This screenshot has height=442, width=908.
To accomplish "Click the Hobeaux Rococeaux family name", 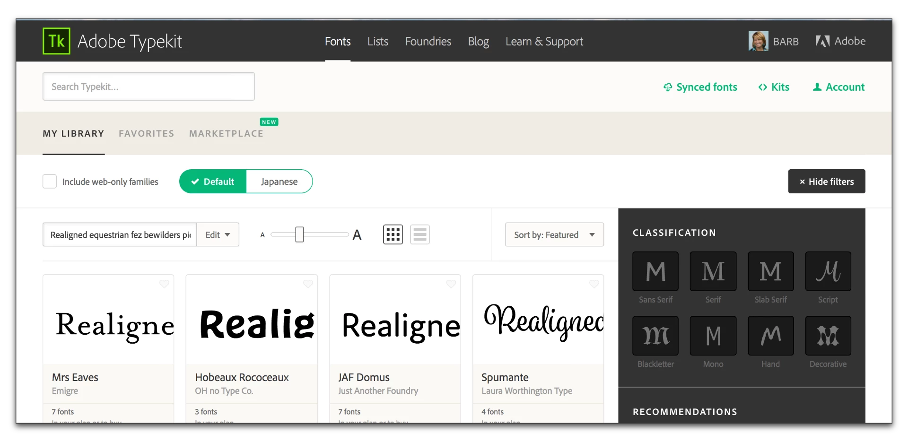I will [242, 377].
